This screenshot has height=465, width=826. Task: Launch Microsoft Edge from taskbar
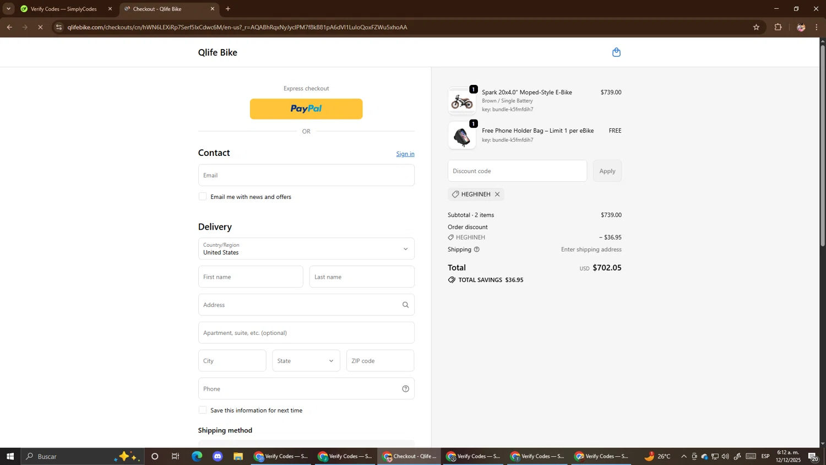197,457
